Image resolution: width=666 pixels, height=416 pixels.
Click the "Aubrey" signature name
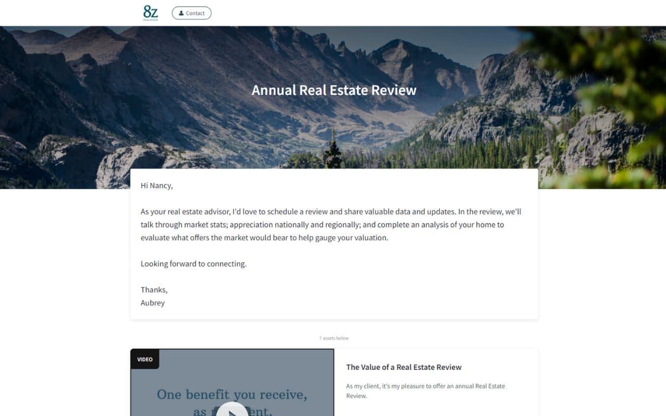(152, 303)
